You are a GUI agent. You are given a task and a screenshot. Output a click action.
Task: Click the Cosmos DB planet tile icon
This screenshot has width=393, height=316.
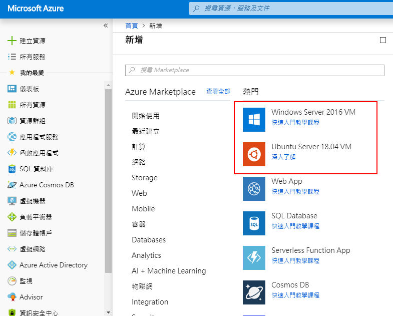pyautogui.click(x=254, y=292)
